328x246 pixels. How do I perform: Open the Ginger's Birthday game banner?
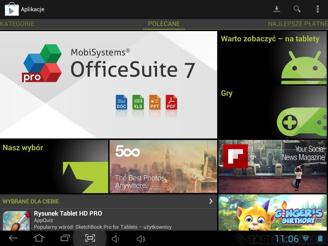coord(272,212)
